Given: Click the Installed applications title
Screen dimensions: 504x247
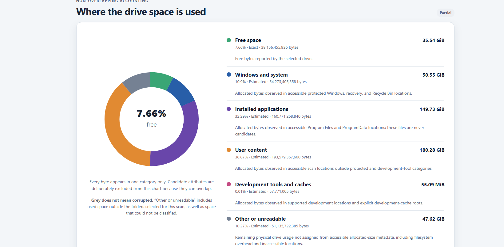Looking at the screenshot, I should coord(262,109).
